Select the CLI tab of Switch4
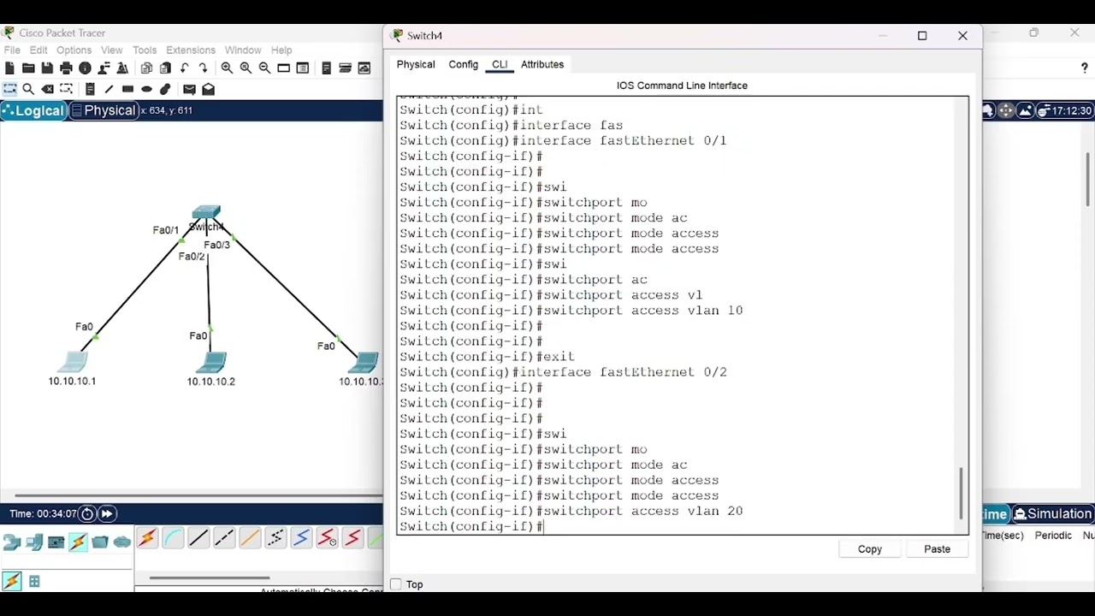This screenshot has height=616, width=1095. (x=500, y=64)
